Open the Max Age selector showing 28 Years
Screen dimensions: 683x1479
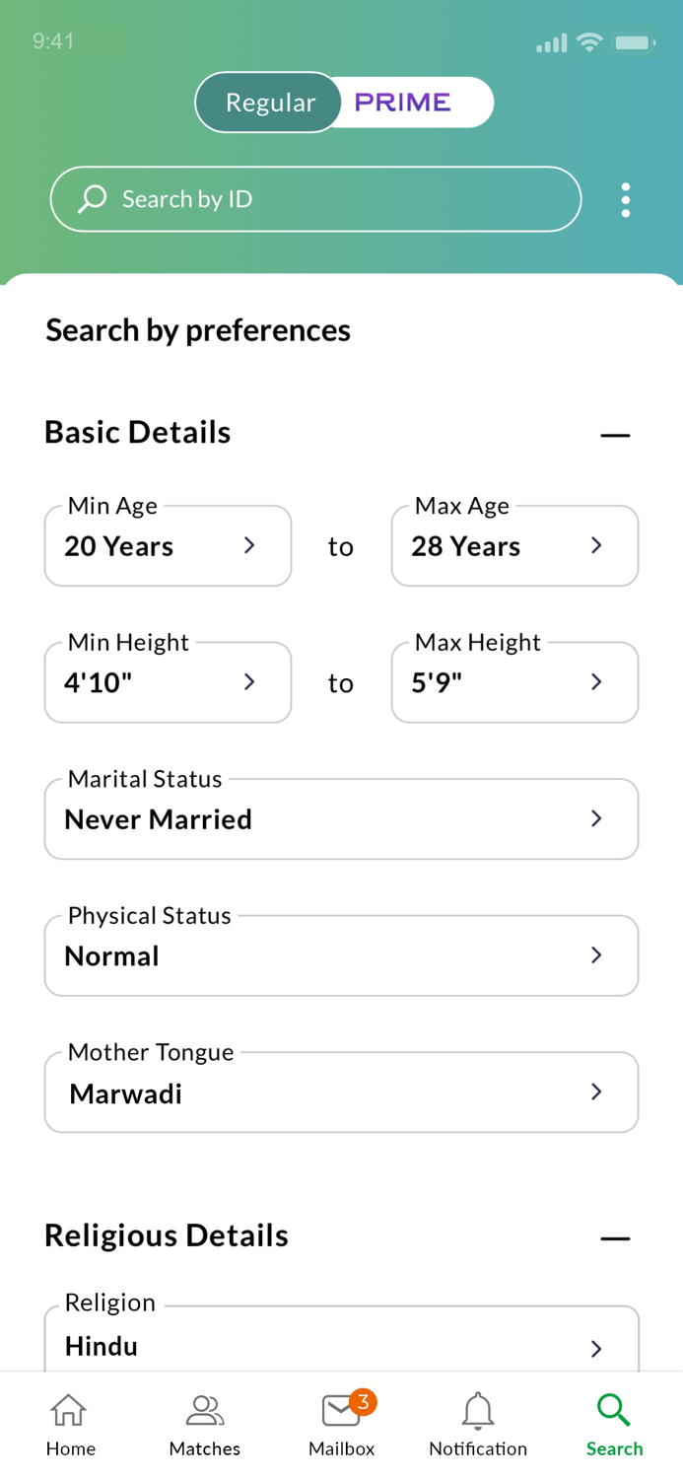coord(514,545)
